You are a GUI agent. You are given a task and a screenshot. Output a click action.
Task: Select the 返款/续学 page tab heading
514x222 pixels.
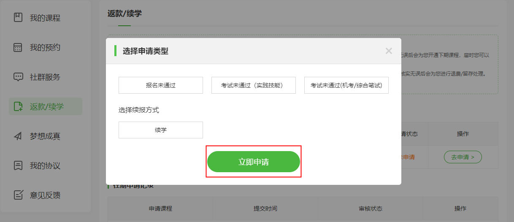(x=124, y=14)
